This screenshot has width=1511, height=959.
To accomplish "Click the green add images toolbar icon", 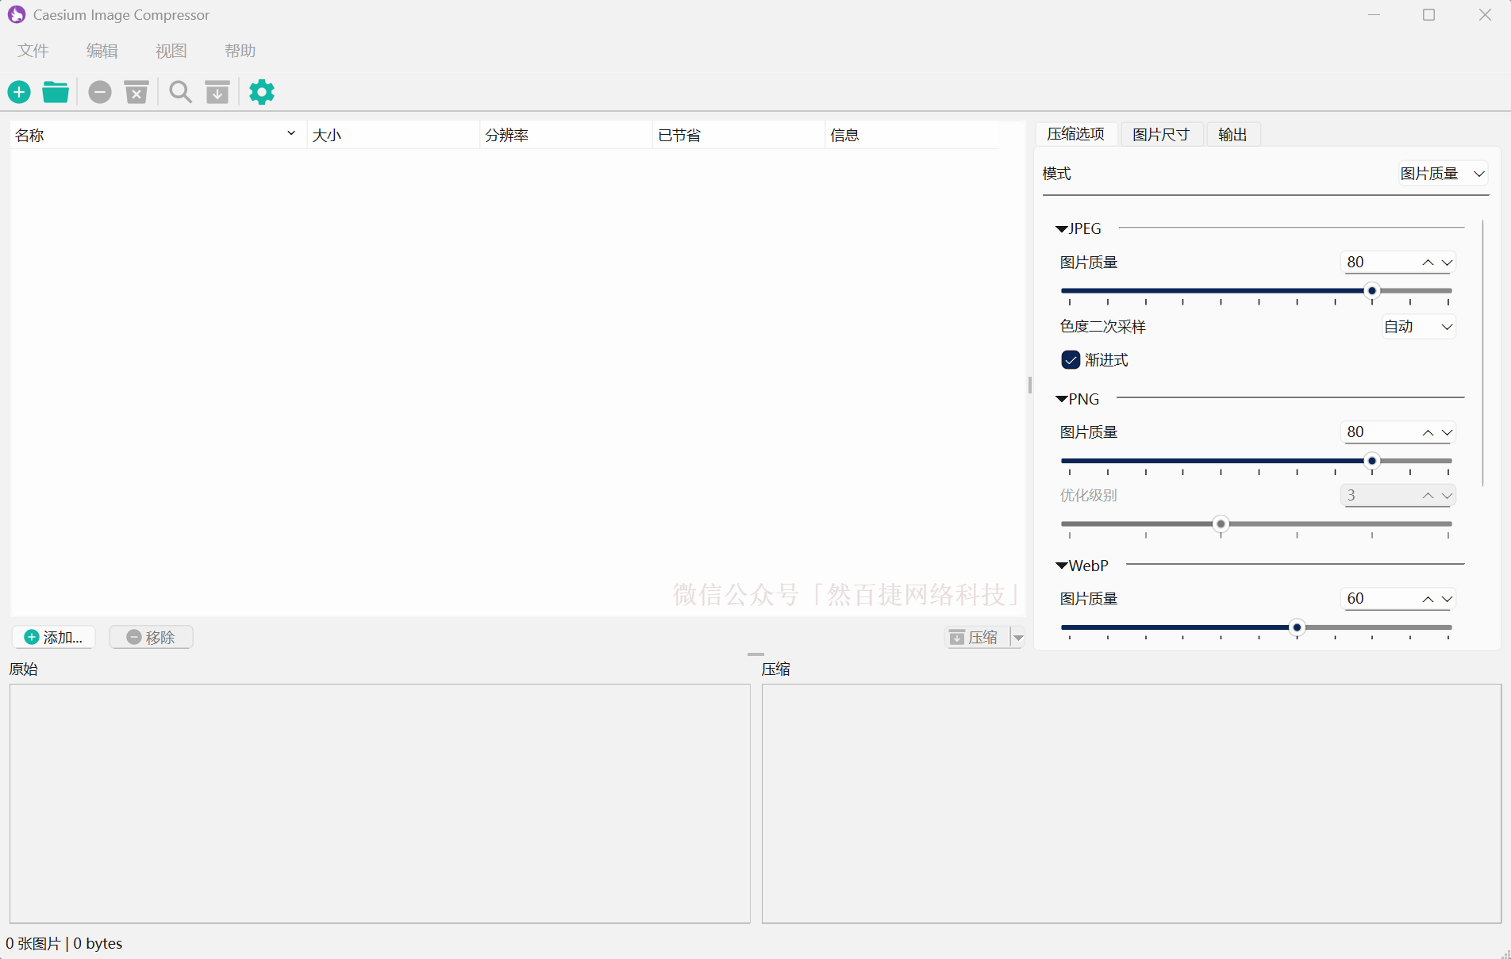I will (x=19, y=92).
